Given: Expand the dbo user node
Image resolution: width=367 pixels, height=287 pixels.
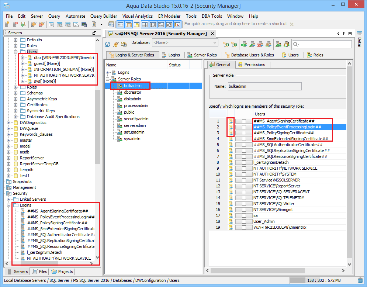Looking at the screenshot, I should (23, 58).
